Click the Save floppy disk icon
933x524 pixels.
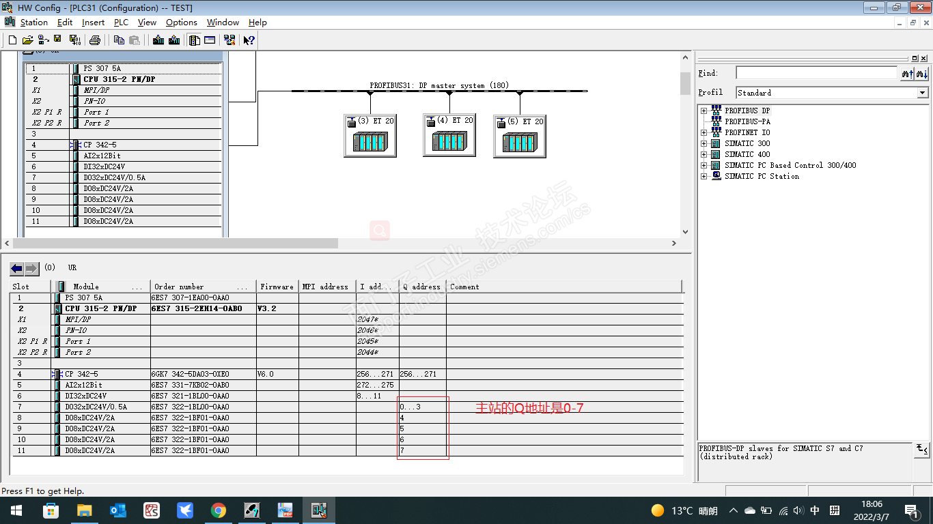point(58,40)
